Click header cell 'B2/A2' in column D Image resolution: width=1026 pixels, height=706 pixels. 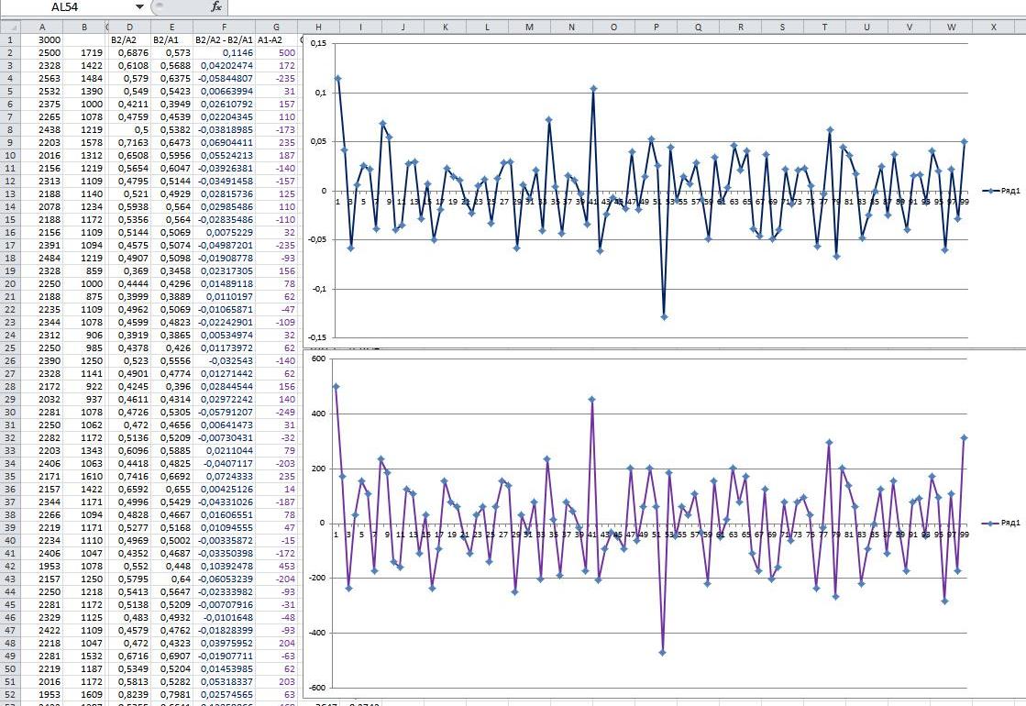click(129, 40)
